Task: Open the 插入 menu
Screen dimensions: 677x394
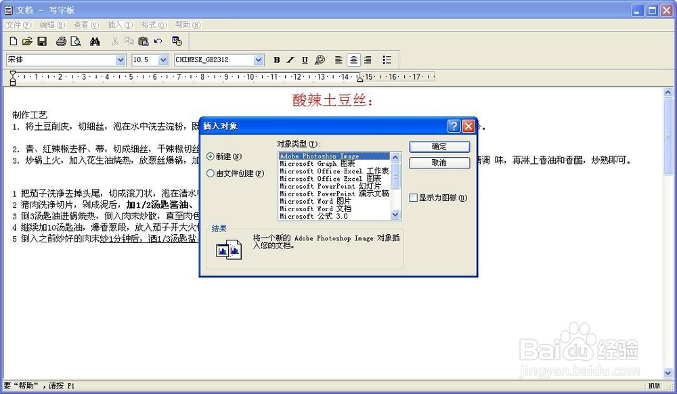Action: 121,25
